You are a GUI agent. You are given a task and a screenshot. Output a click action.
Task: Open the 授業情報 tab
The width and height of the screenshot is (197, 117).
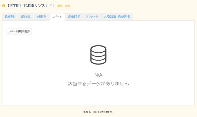point(10,17)
